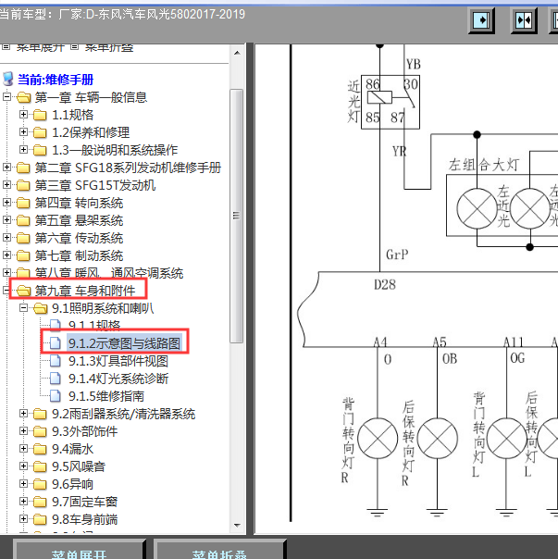Collapse the 9.1照明系统和喇叭 node

click(x=23, y=307)
